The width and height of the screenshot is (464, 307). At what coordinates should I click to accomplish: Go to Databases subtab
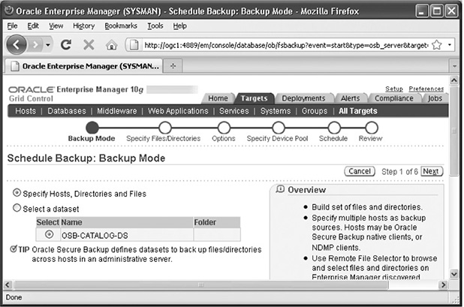(x=67, y=111)
